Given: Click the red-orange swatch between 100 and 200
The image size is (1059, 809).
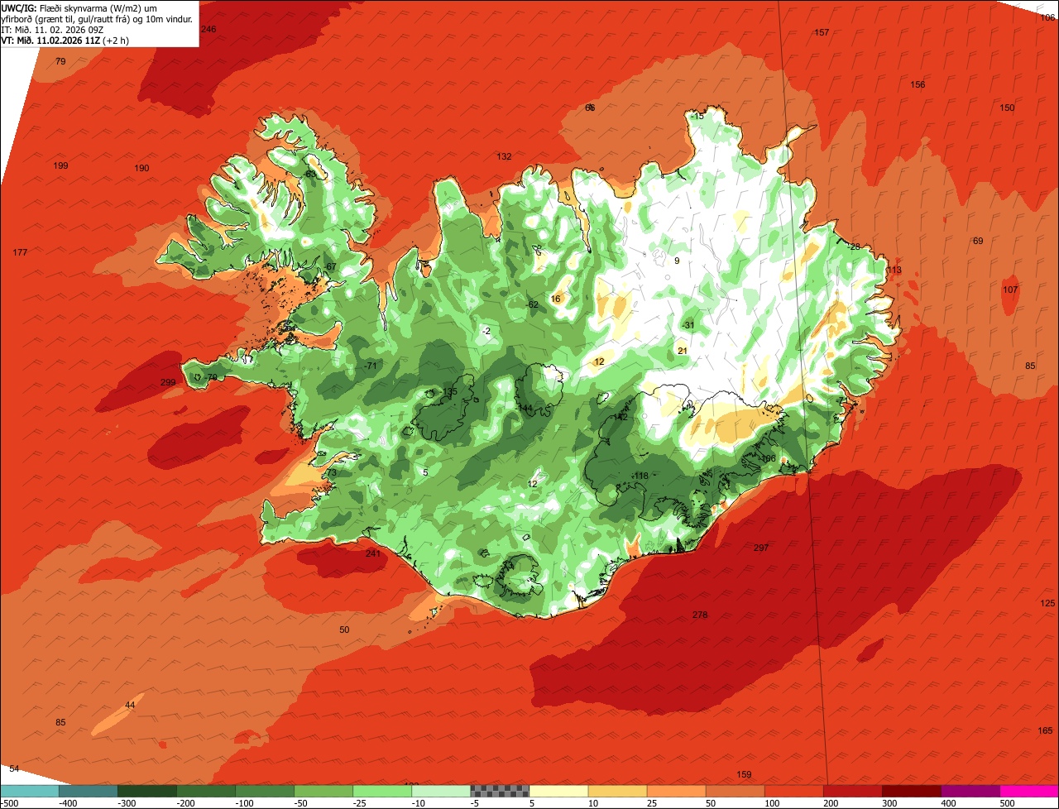Looking at the screenshot, I should coord(794,791).
